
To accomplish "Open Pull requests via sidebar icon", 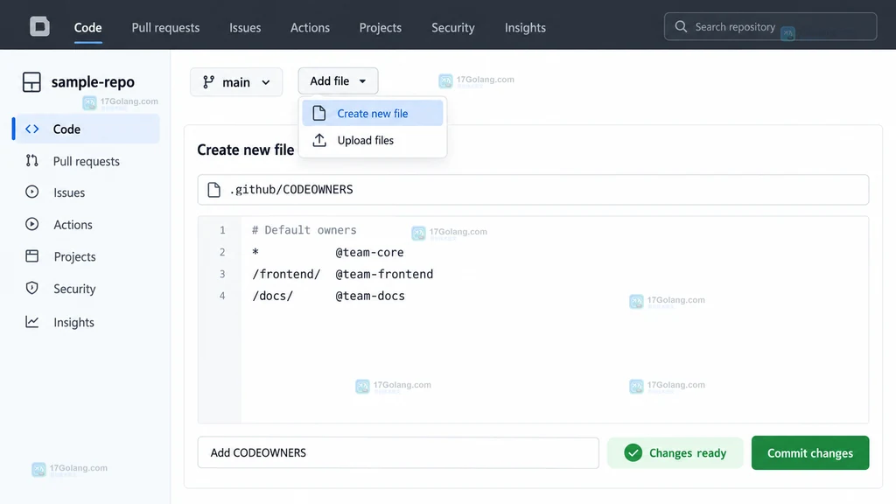I will click(32, 161).
